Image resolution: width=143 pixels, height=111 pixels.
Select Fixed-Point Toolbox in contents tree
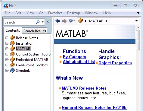[32, 65]
